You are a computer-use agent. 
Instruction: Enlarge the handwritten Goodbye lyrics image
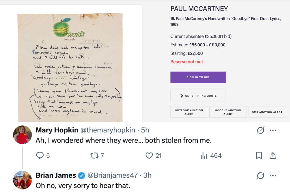coord(70,68)
